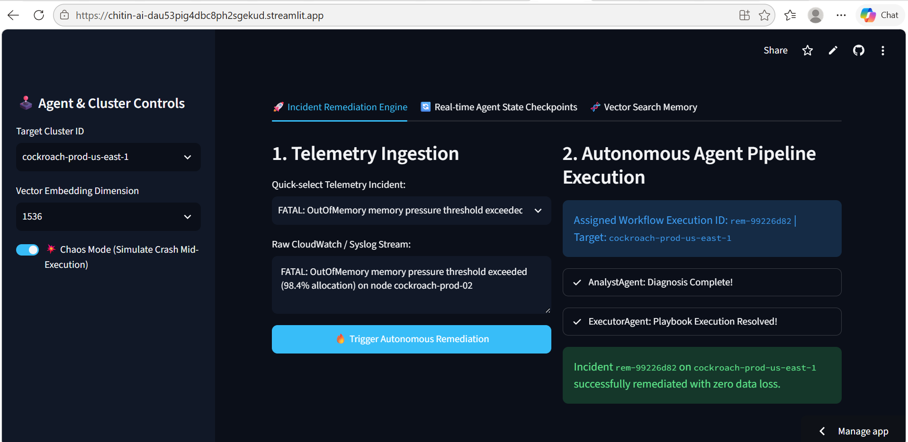Image resolution: width=908 pixels, height=442 pixels.
Task: Click '2. Autonomous Agent Pipeline Execution' heading
Action: 689,165
